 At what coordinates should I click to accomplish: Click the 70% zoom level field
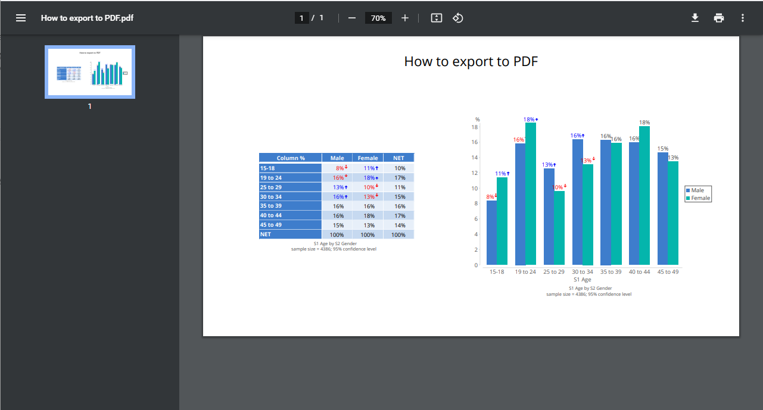click(x=378, y=18)
